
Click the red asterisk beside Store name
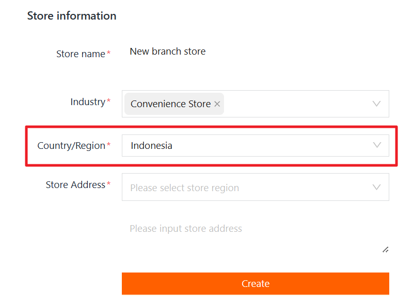(x=109, y=54)
